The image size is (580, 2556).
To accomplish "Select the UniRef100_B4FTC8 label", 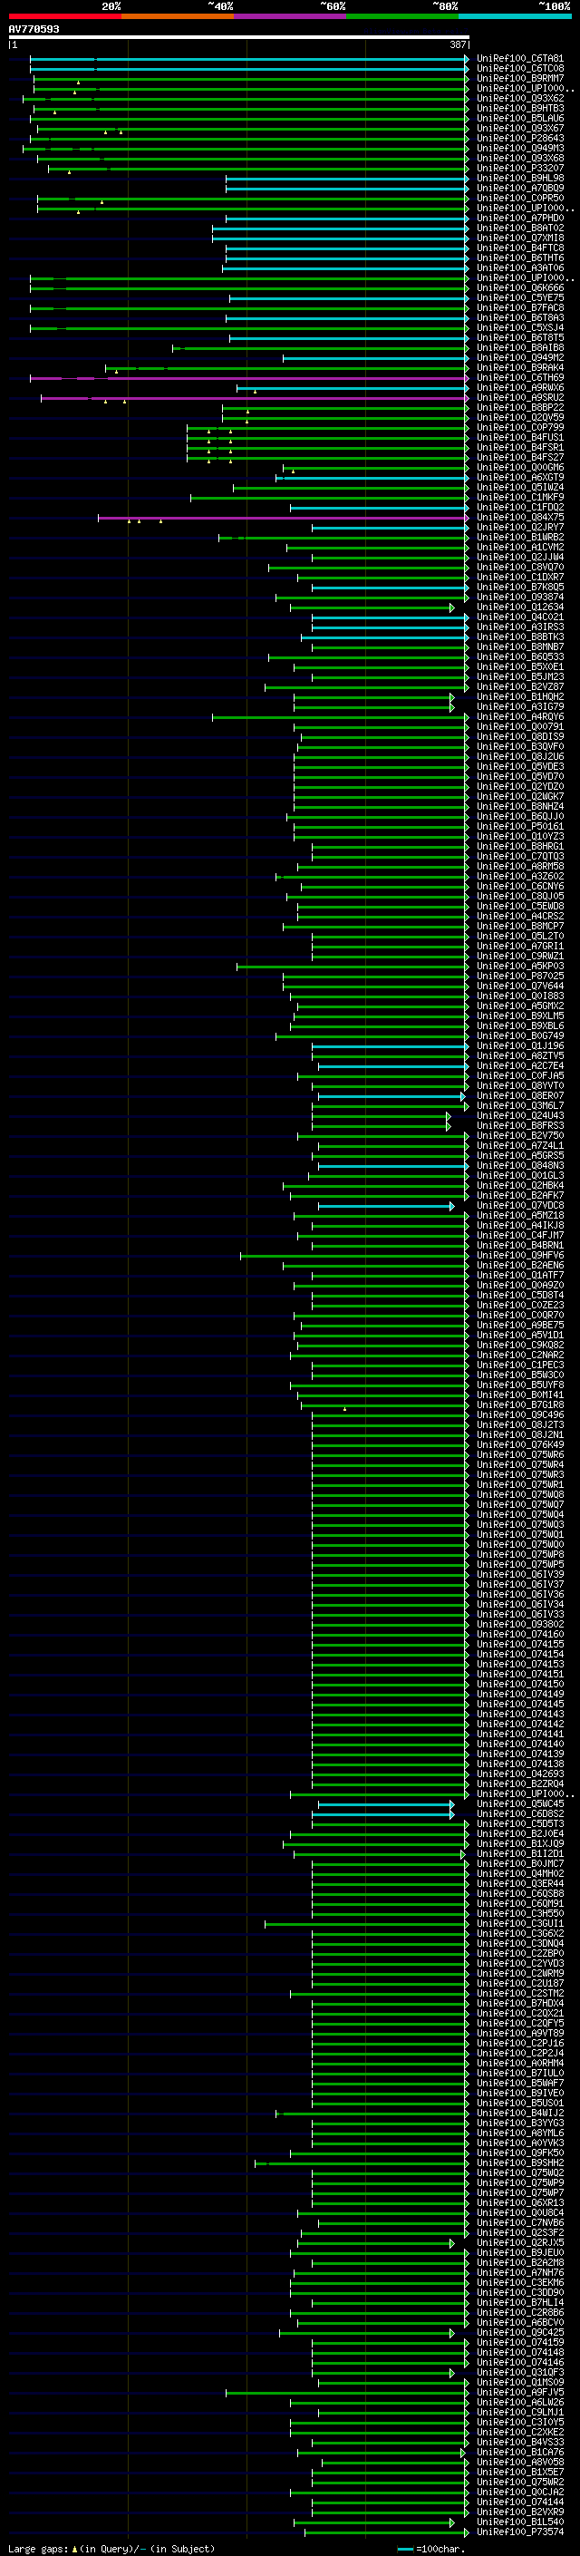I will [520, 248].
